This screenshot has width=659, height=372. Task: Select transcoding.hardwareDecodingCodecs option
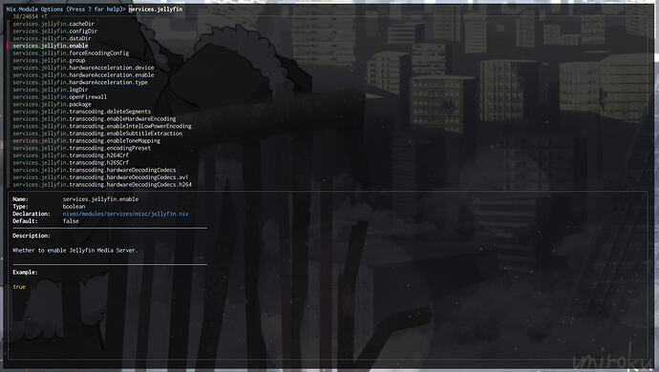pos(95,170)
